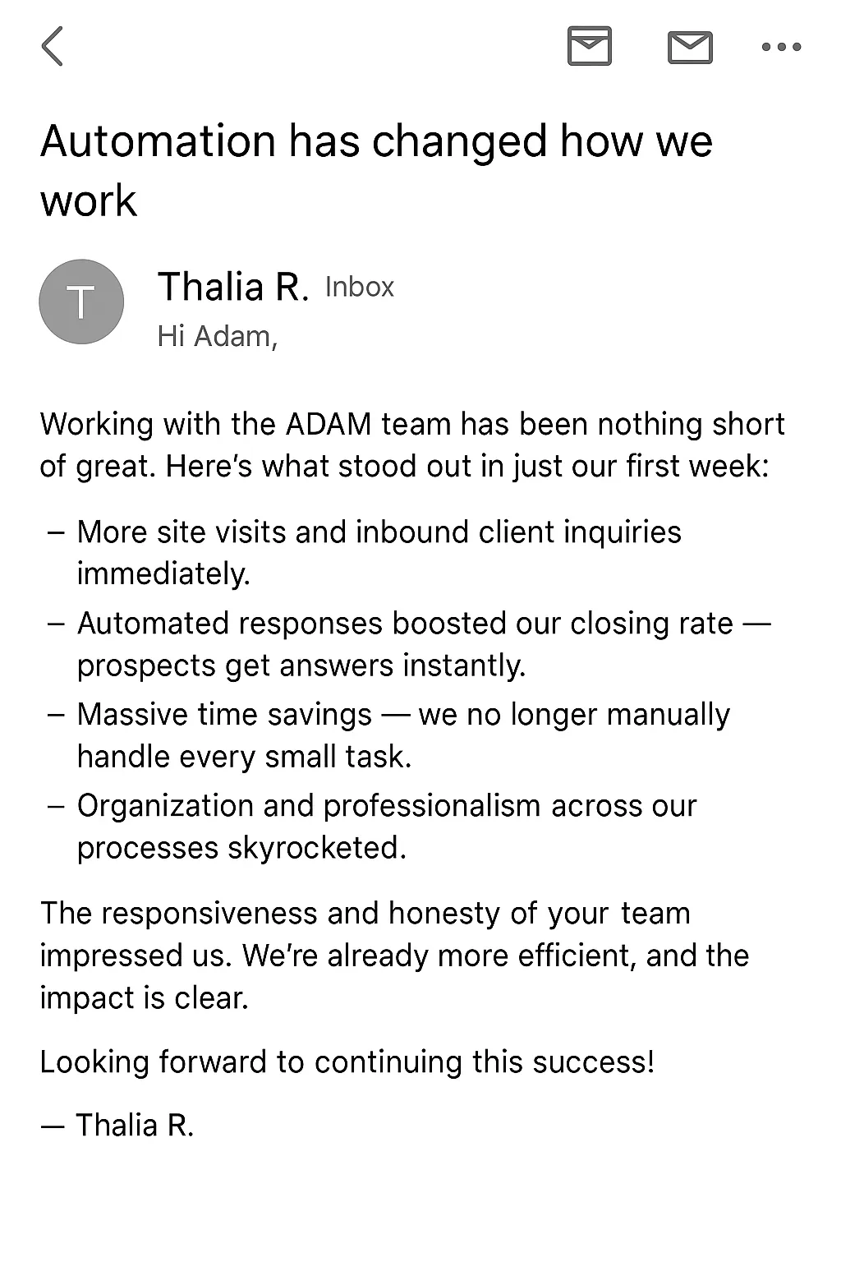Tap the gray 'T' sender avatar
The image size is (841, 1262).
(x=81, y=302)
